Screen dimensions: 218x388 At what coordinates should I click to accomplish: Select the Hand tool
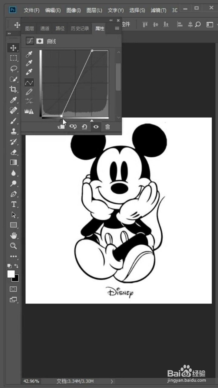13,236
